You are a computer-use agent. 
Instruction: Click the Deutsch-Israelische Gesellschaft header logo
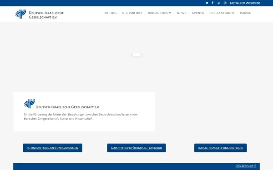(x=40, y=14)
